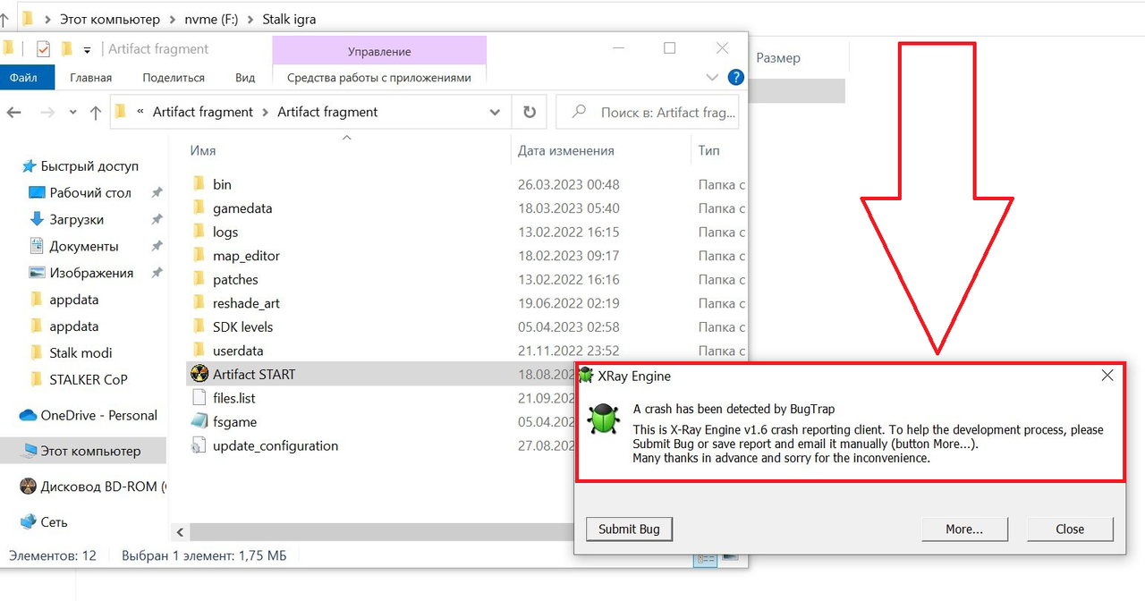Viewport: 1145px width, 601px height.
Task: Expand the address bar history dropdown
Action: click(x=495, y=113)
